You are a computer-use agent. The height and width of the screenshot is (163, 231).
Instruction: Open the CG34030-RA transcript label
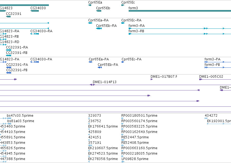click(42, 31)
